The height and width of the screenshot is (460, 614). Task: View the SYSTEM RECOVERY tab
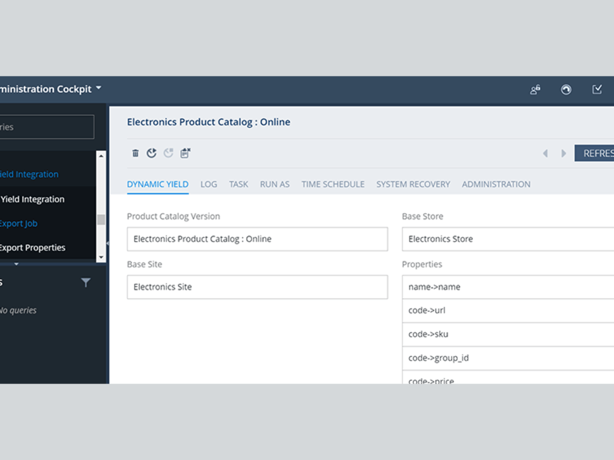click(x=413, y=184)
